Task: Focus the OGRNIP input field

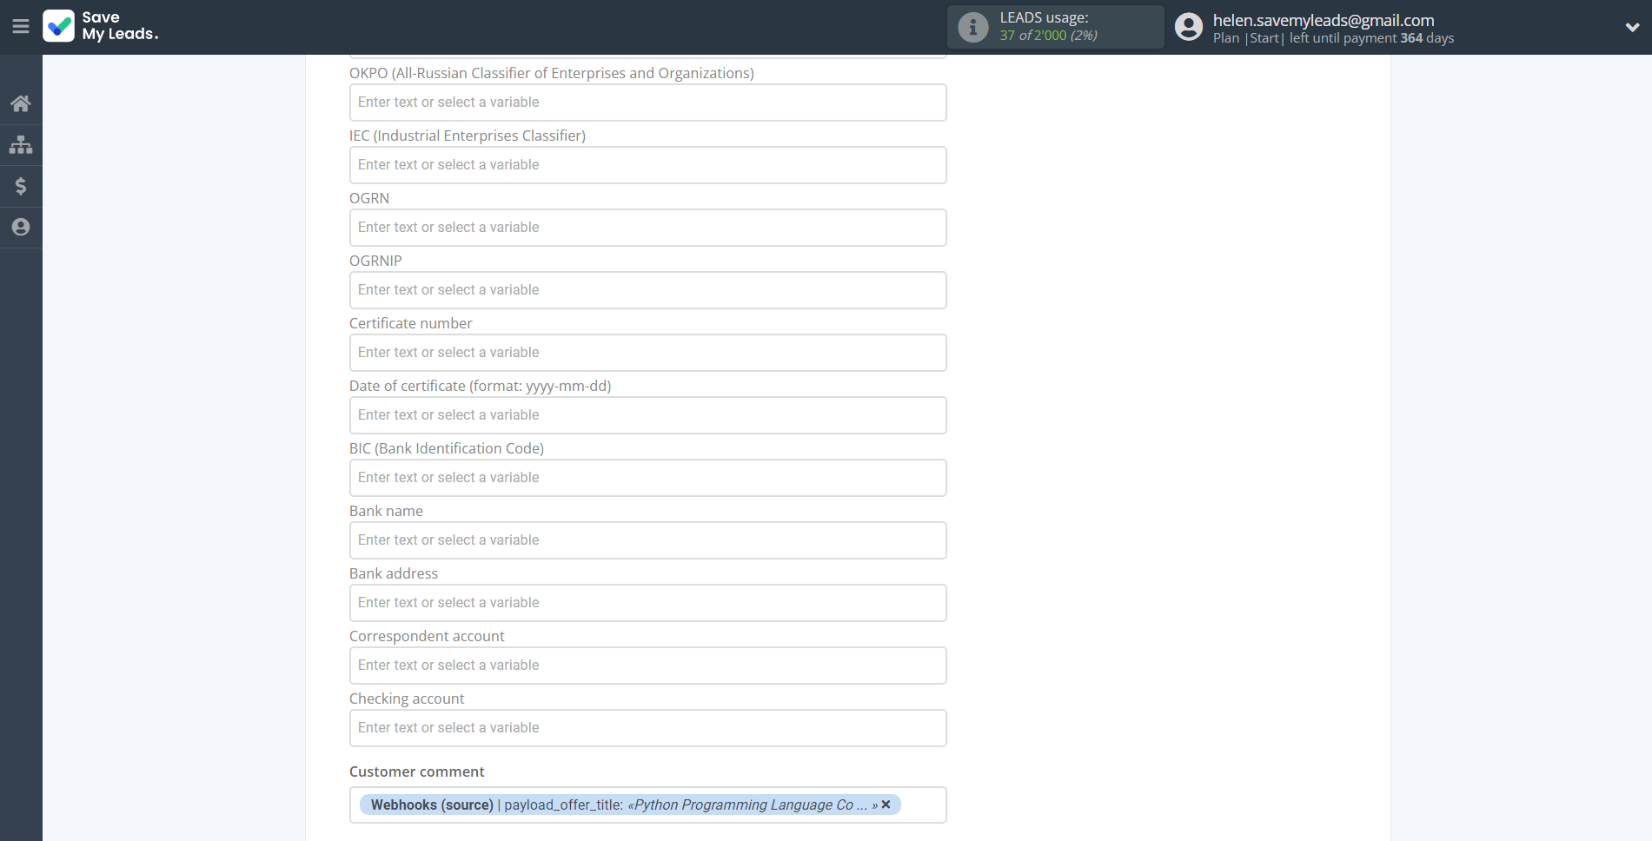Action: click(x=647, y=290)
